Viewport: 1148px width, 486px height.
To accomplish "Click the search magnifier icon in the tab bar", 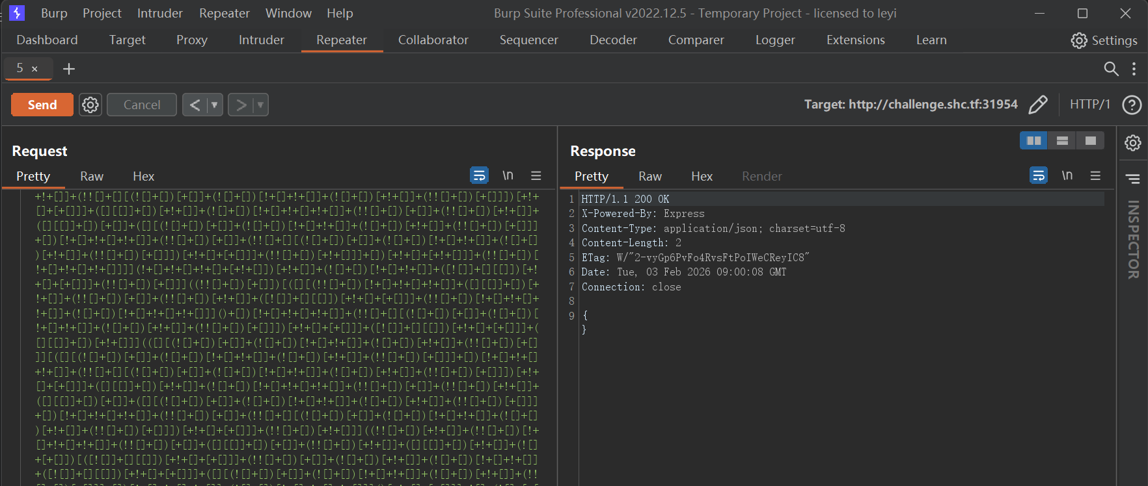I will pos(1111,69).
